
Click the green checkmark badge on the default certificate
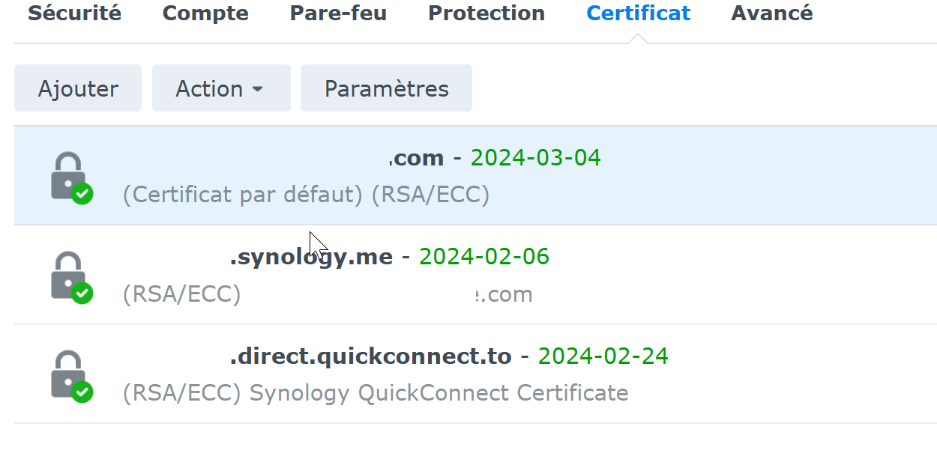[x=82, y=195]
